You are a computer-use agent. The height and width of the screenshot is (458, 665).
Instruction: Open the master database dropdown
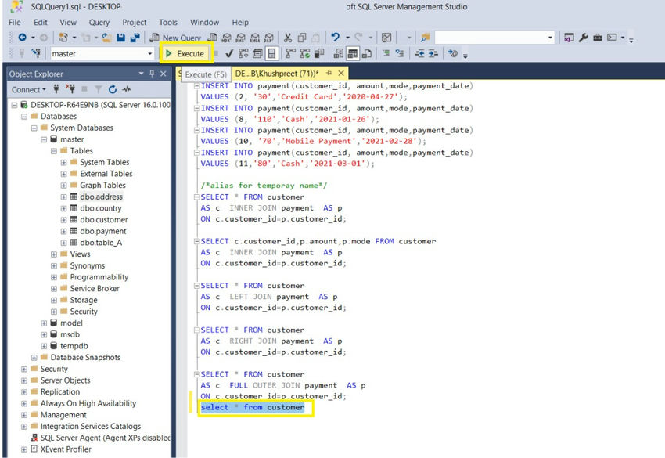(150, 54)
